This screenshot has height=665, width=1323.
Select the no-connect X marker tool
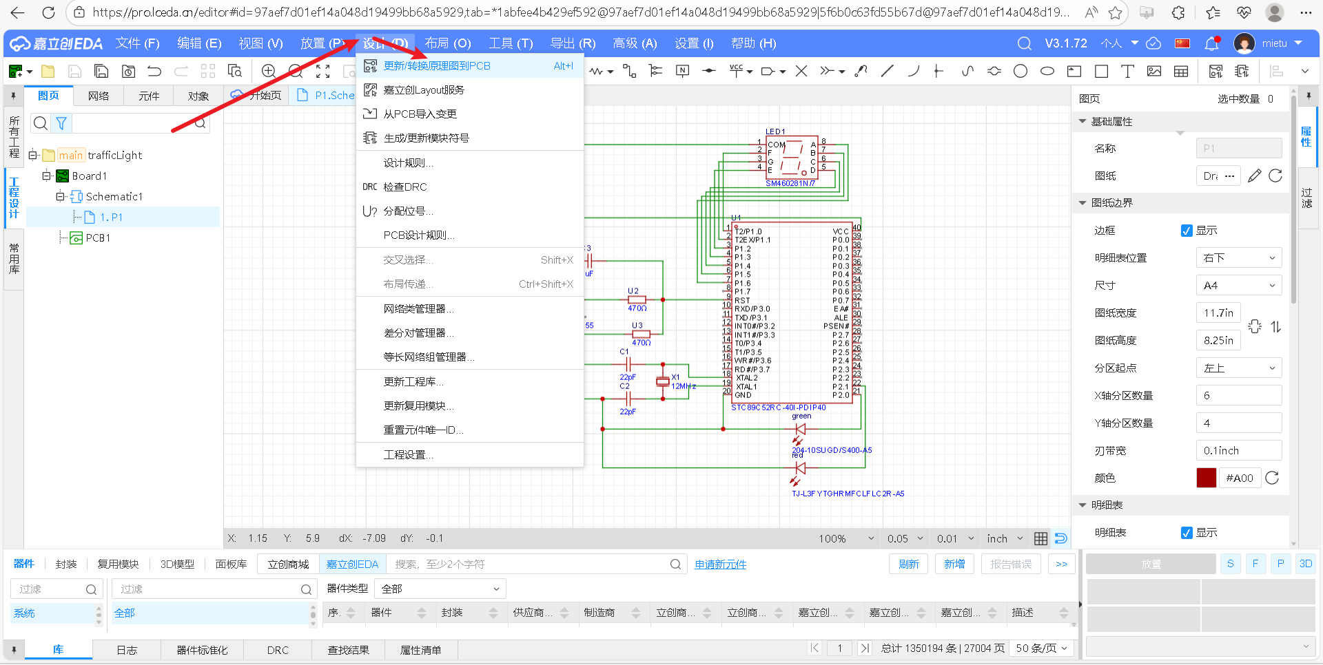tap(801, 71)
